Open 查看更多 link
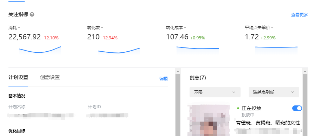The image size is (313, 136). click(299, 15)
